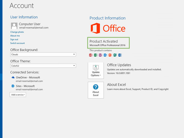Click the Version: 16.0.6001.1061 text
The height and width of the screenshot is (138, 184).
coord(118,73)
